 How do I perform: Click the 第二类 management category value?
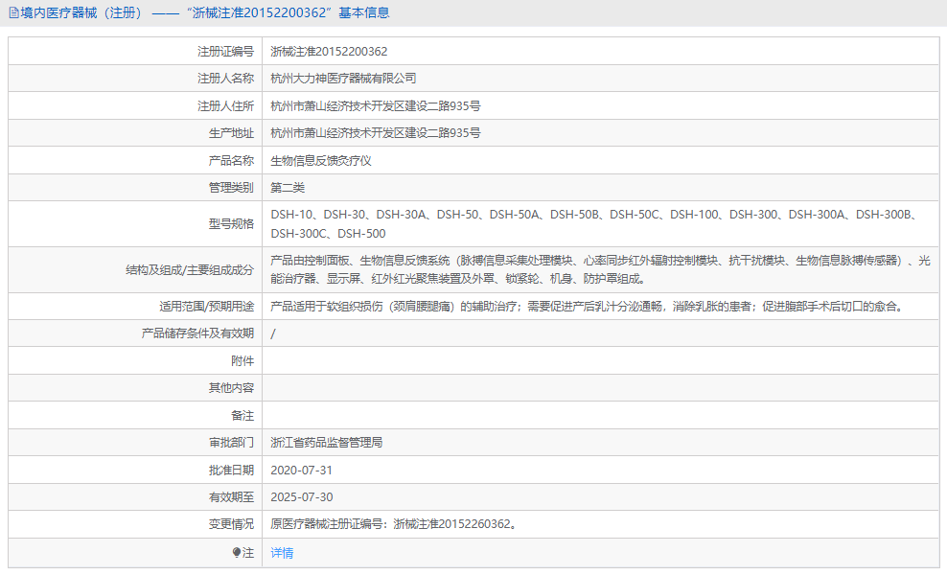pyautogui.click(x=288, y=188)
